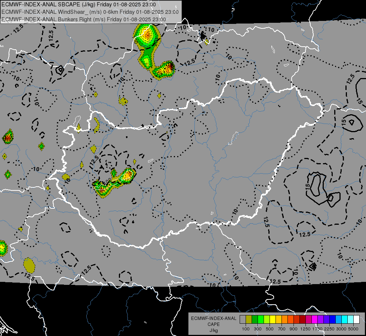Pick the dark green legend swatch
366x336 pixels.
[255, 319]
